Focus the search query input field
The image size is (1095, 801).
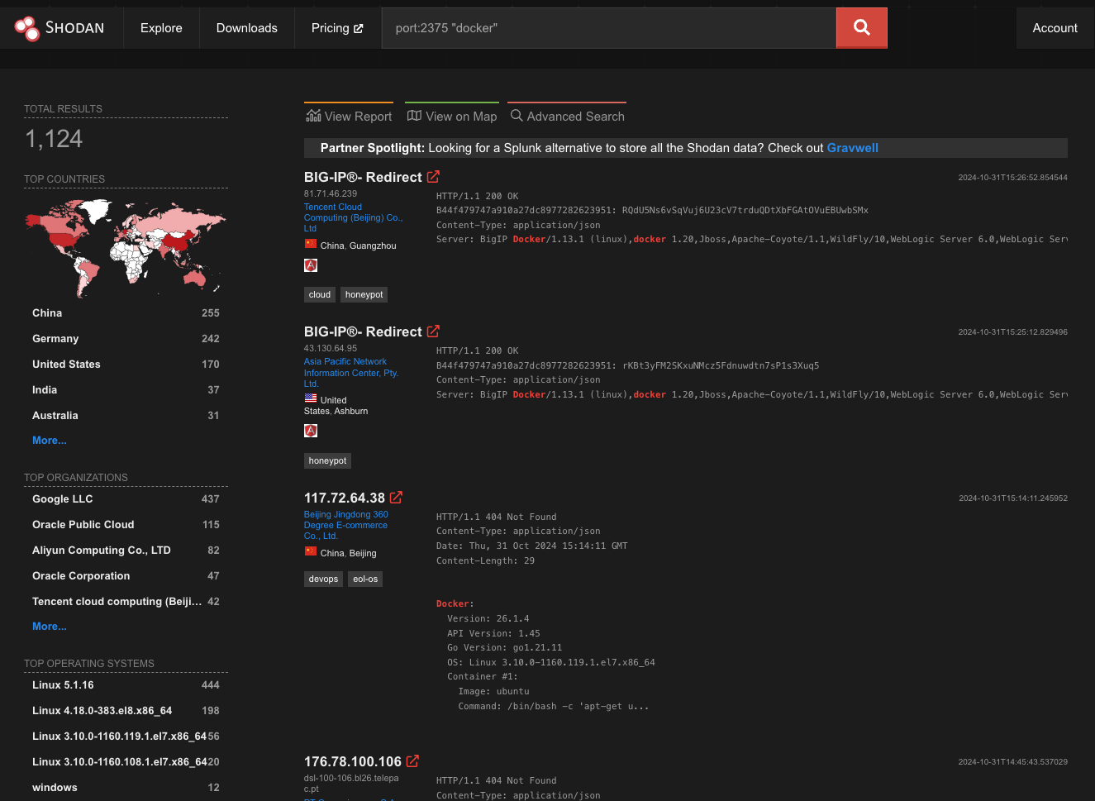[609, 28]
